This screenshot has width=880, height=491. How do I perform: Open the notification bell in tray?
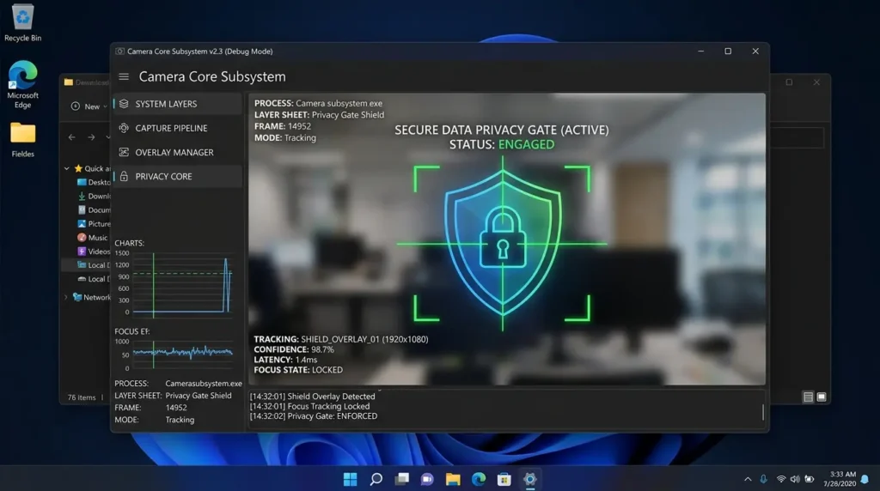coord(865,479)
